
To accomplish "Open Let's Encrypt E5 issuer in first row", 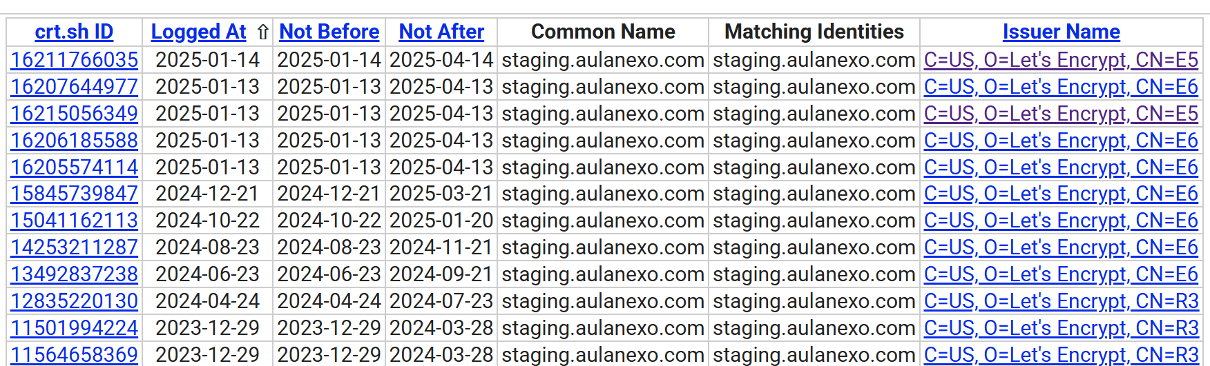I will (x=1061, y=60).
